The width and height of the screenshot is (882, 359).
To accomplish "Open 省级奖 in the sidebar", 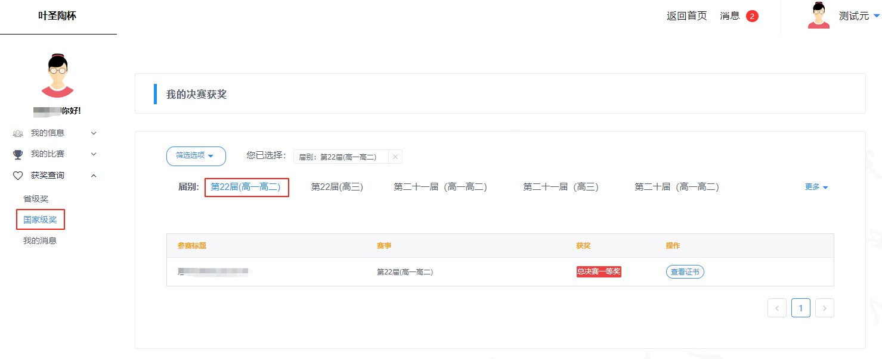I will [x=36, y=199].
